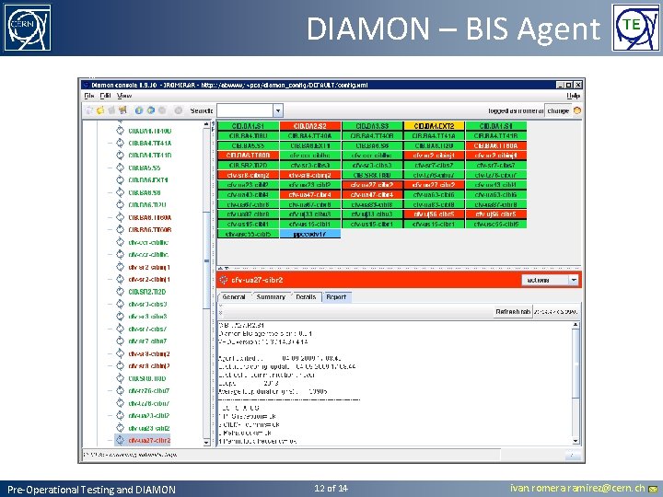Viewport: 663px width, 497px height.
Task: Select the red CIB.BA6.TT60A tile in grid
Action: coord(496,145)
